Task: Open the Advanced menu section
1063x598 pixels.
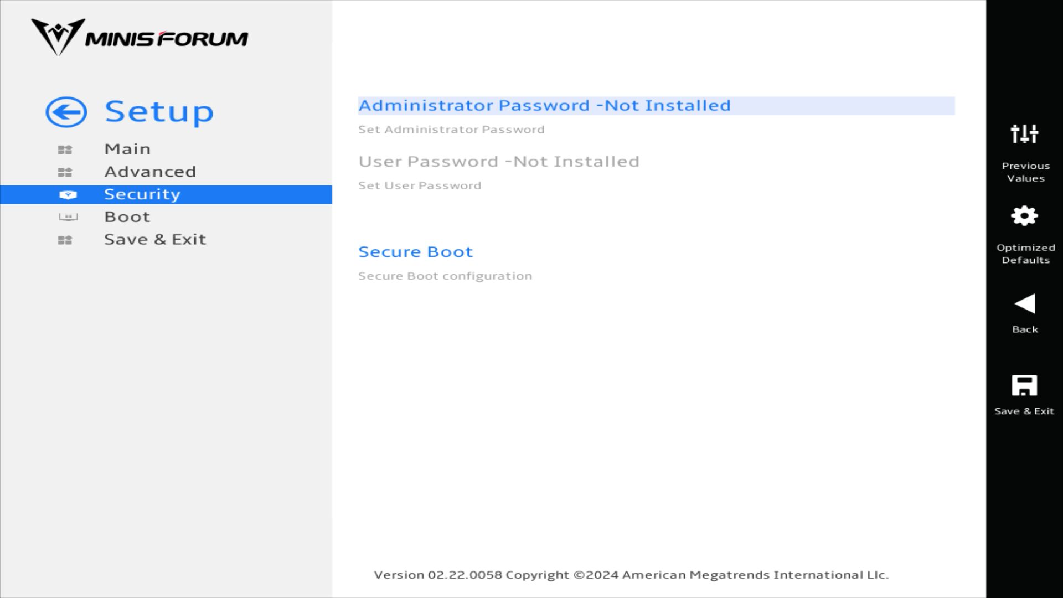Action: point(150,172)
